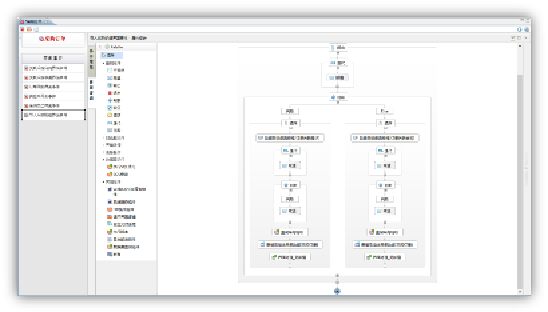
Task: Pick the blue checkmark-box icon item in palette
Action: pos(114,108)
